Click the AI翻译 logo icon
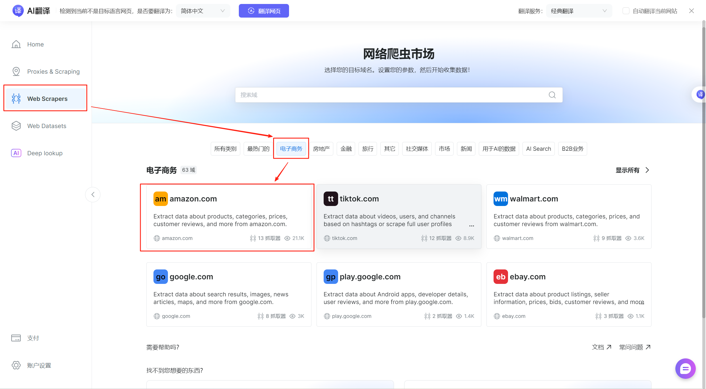Screen dimensions: 706x389 [x=18, y=11]
